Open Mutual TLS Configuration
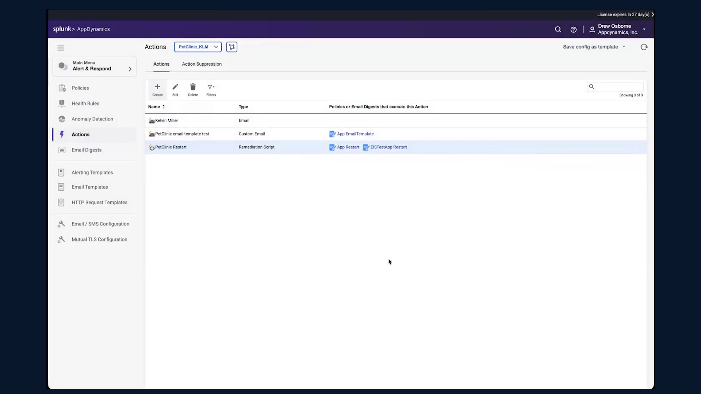 click(x=99, y=240)
